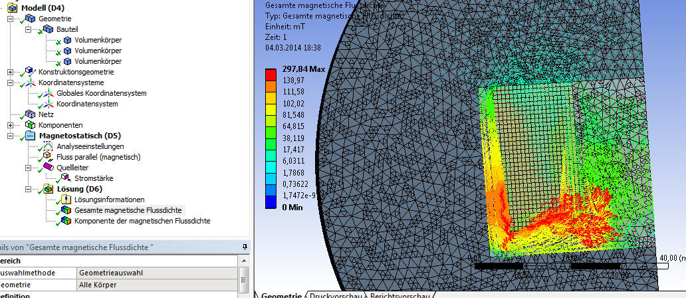This screenshot has height=298, width=686.
Task: Click the red top band of legend
Action: click(x=271, y=74)
